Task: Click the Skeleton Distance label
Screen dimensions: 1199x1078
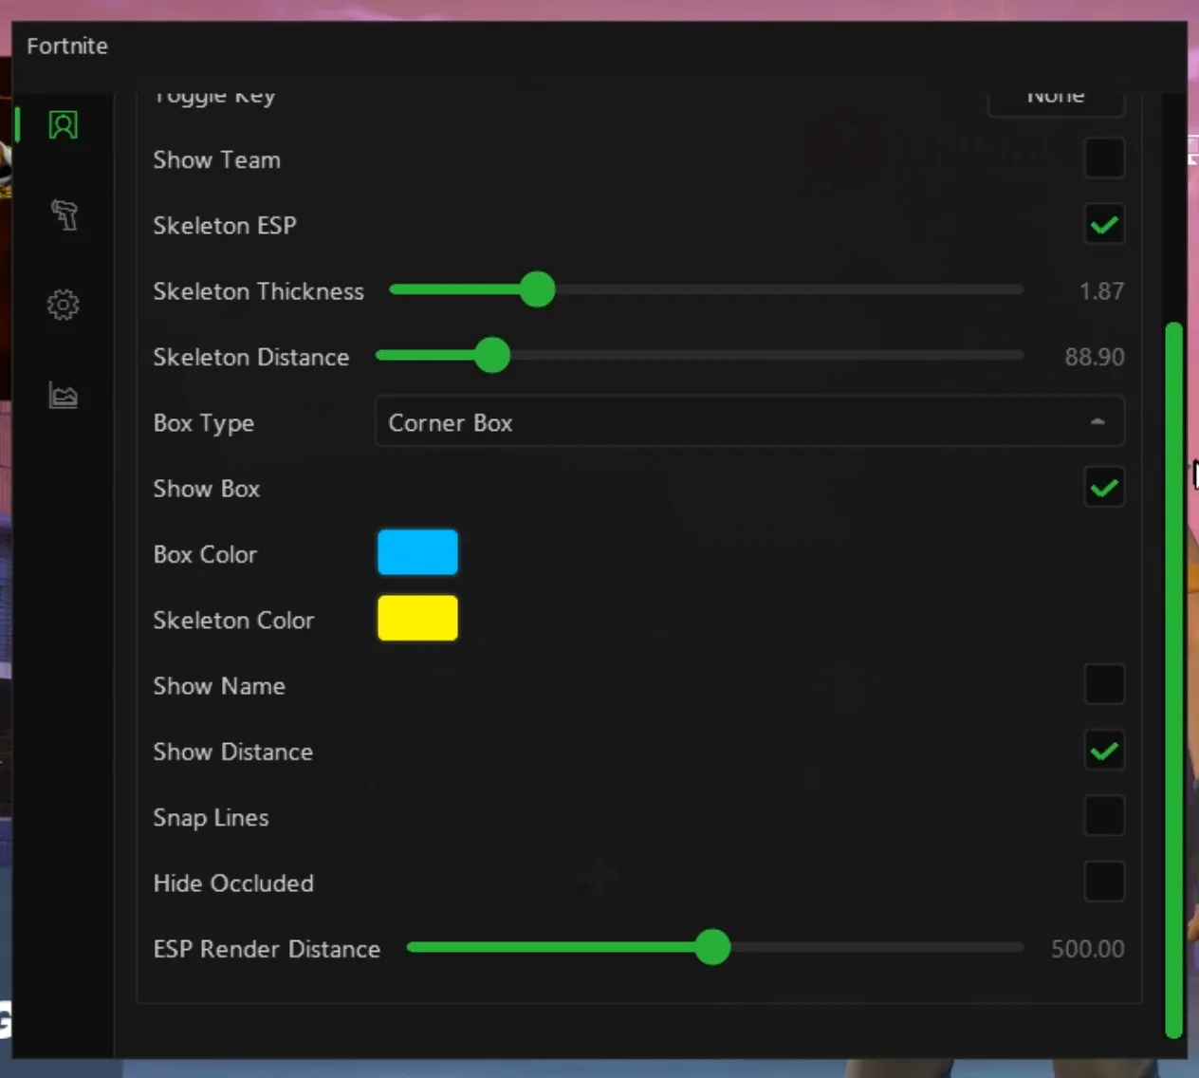Action: click(x=250, y=357)
